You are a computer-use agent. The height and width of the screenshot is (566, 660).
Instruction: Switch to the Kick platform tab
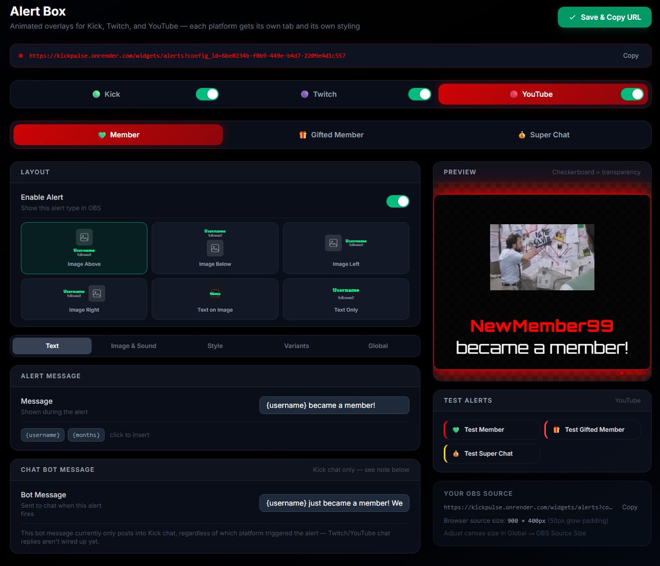106,94
